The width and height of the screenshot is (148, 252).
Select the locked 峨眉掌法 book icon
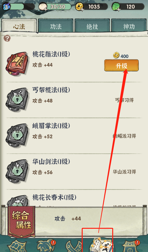tap(16, 135)
